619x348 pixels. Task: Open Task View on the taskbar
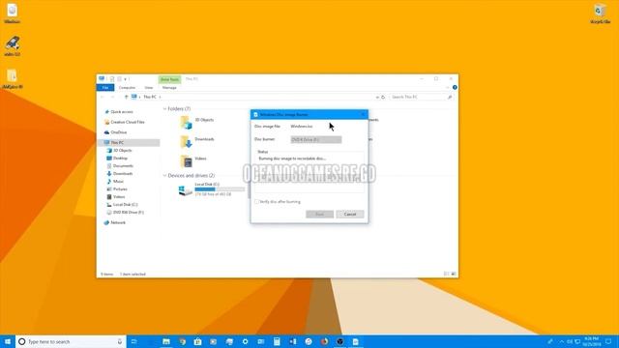coord(133,341)
